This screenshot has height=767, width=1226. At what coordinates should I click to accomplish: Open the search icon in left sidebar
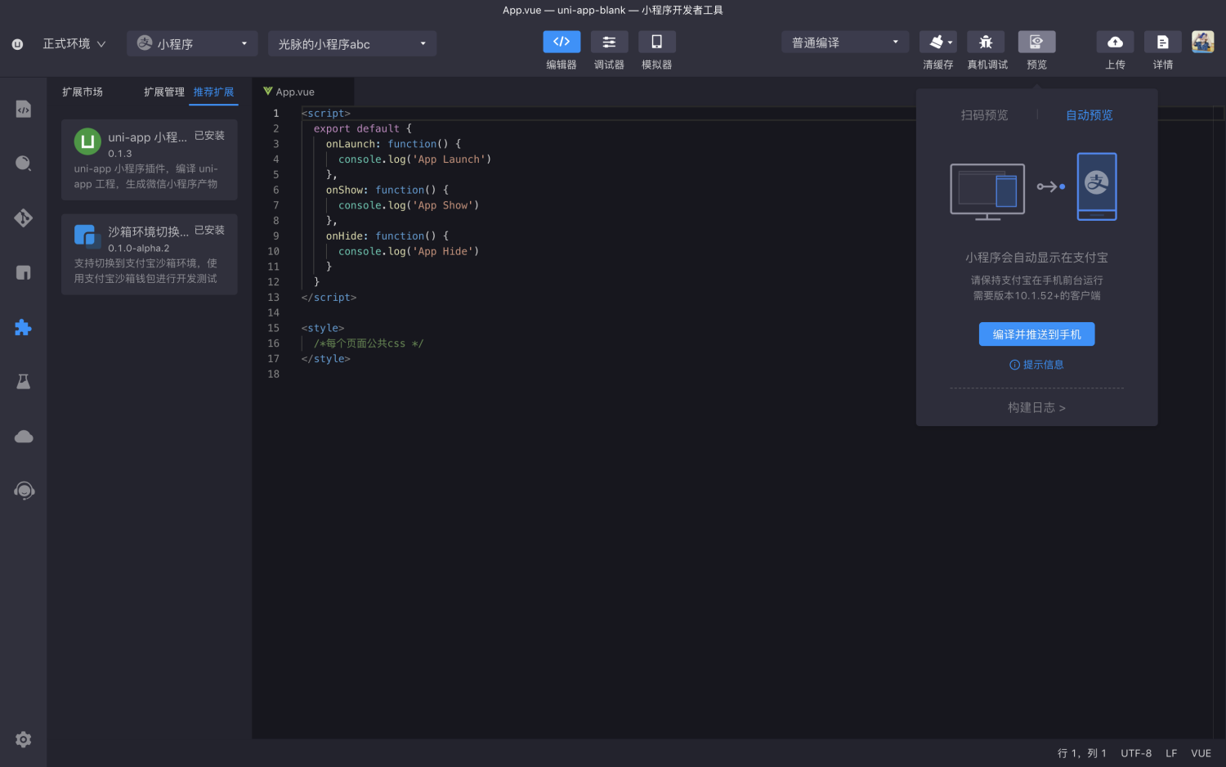24,164
